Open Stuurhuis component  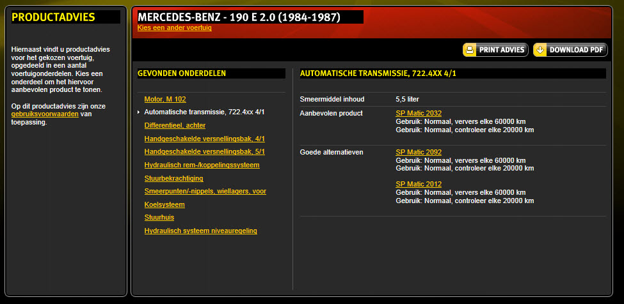point(159,218)
